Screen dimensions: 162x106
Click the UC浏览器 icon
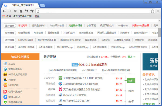coord(5,85)
